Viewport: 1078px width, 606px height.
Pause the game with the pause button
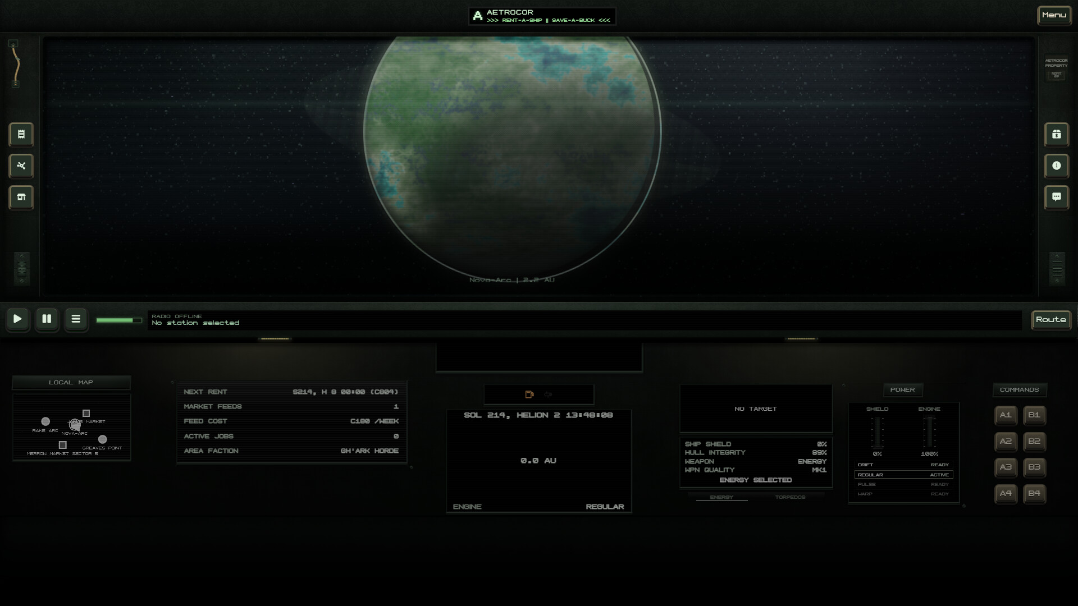47,319
